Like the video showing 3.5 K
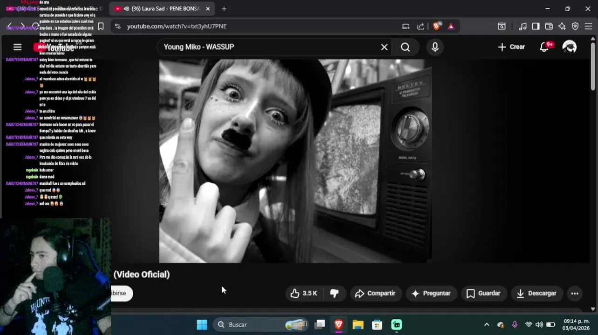 pos(304,293)
